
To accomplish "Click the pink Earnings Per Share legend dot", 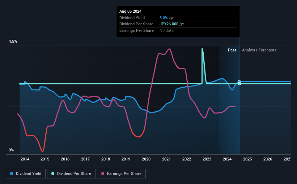I will tap(103, 173).
